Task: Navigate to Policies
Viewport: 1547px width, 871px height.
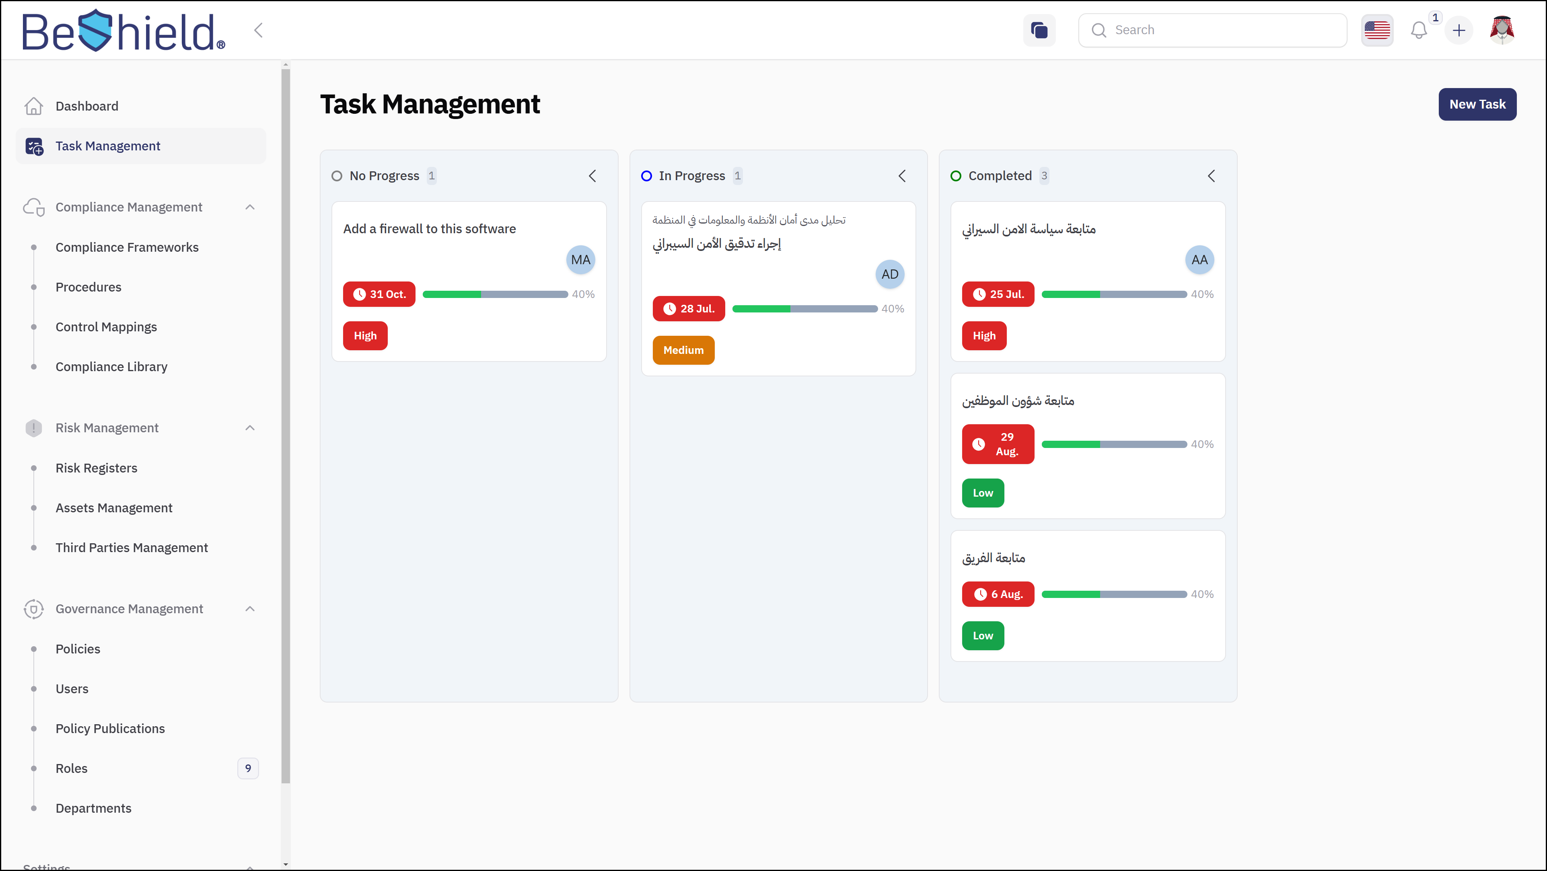Action: click(x=78, y=649)
